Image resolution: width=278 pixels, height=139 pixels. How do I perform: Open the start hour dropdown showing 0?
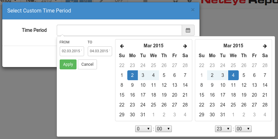click(x=143, y=129)
